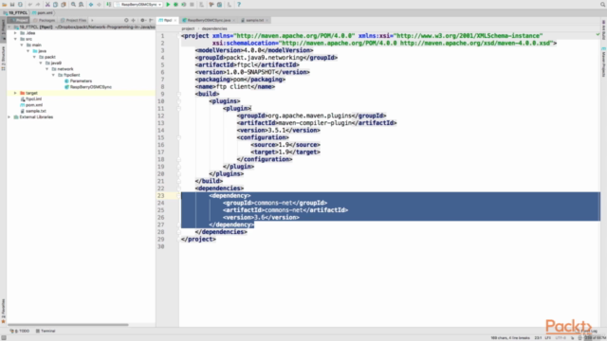Click the Debug bug icon
Screen dimensions: 607x341
click(175, 4)
